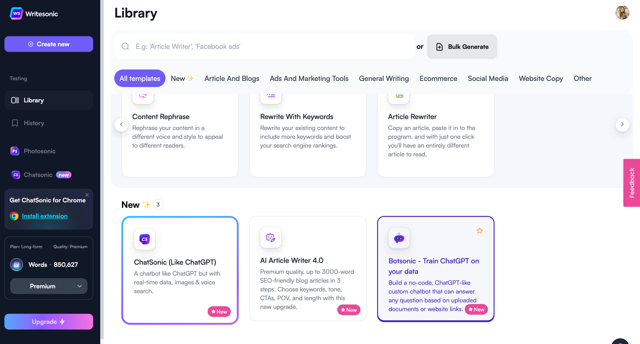Open the ChatSonic (Like ChatGPT) title
Screen dimensions: 640x344
tap(175, 262)
